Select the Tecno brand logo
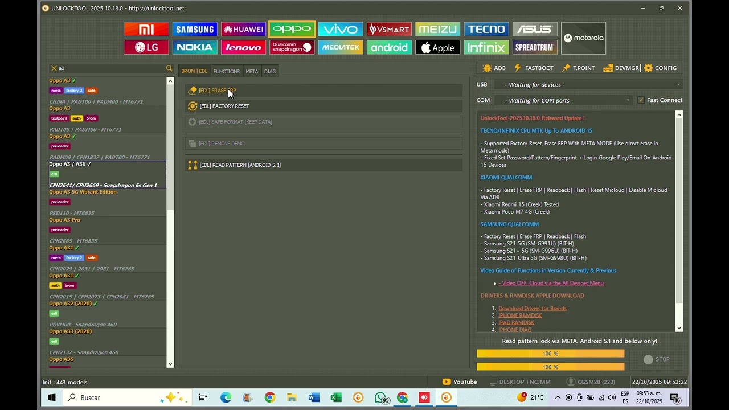 point(486,29)
